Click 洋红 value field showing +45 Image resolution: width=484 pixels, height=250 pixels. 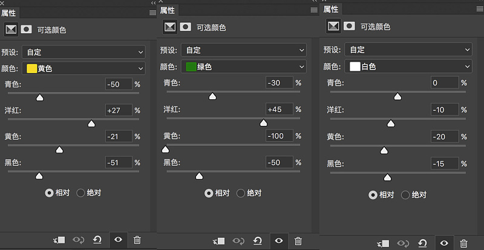tap(279, 110)
